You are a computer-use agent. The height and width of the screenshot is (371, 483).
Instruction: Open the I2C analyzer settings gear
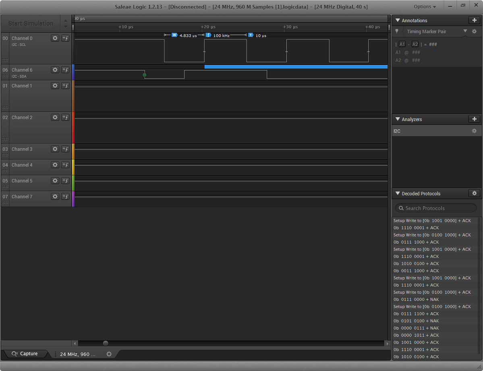(474, 131)
